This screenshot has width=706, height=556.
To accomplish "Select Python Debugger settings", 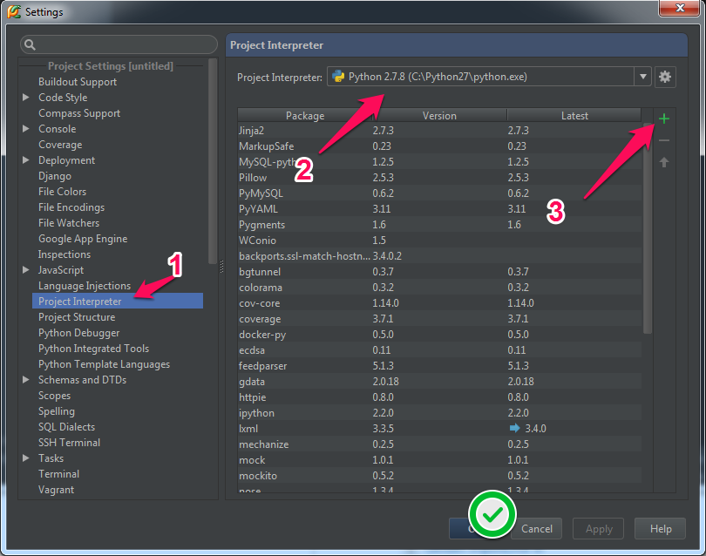I will click(x=79, y=333).
